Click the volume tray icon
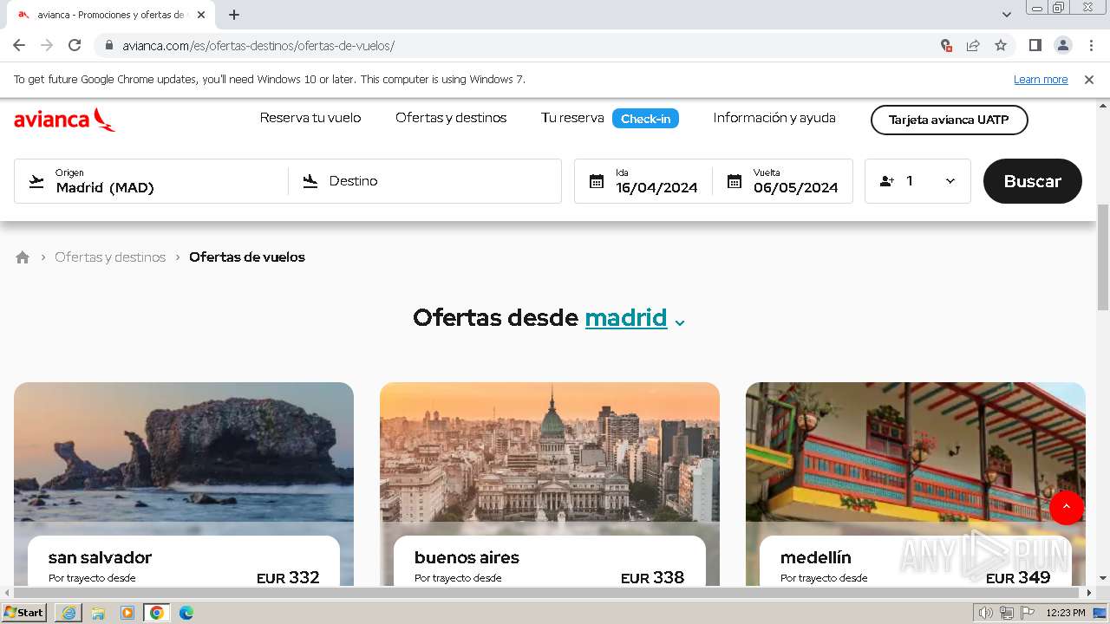The height and width of the screenshot is (624, 1110). (x=985, y=613)
